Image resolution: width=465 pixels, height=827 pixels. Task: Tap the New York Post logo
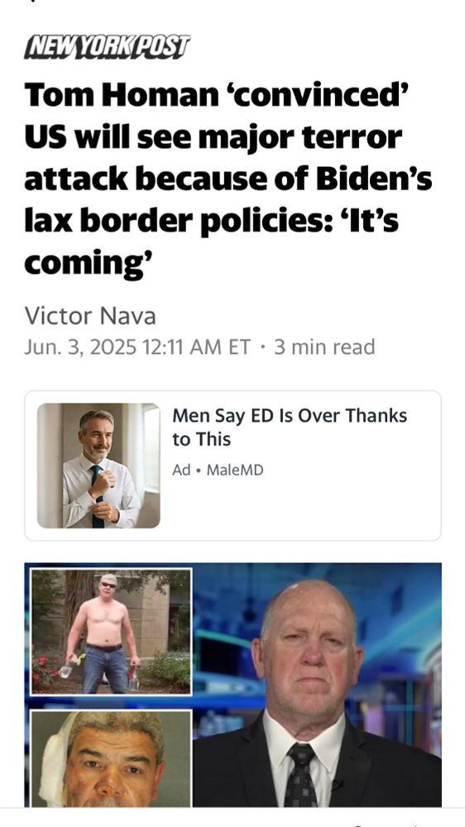point(107,47)
